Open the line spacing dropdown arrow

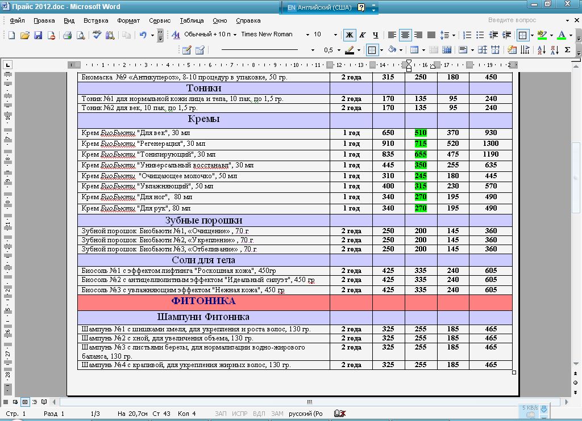point(454,35)
